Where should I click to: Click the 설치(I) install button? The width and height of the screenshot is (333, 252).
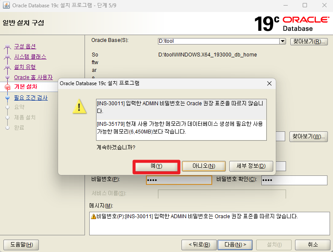(274, 245)
